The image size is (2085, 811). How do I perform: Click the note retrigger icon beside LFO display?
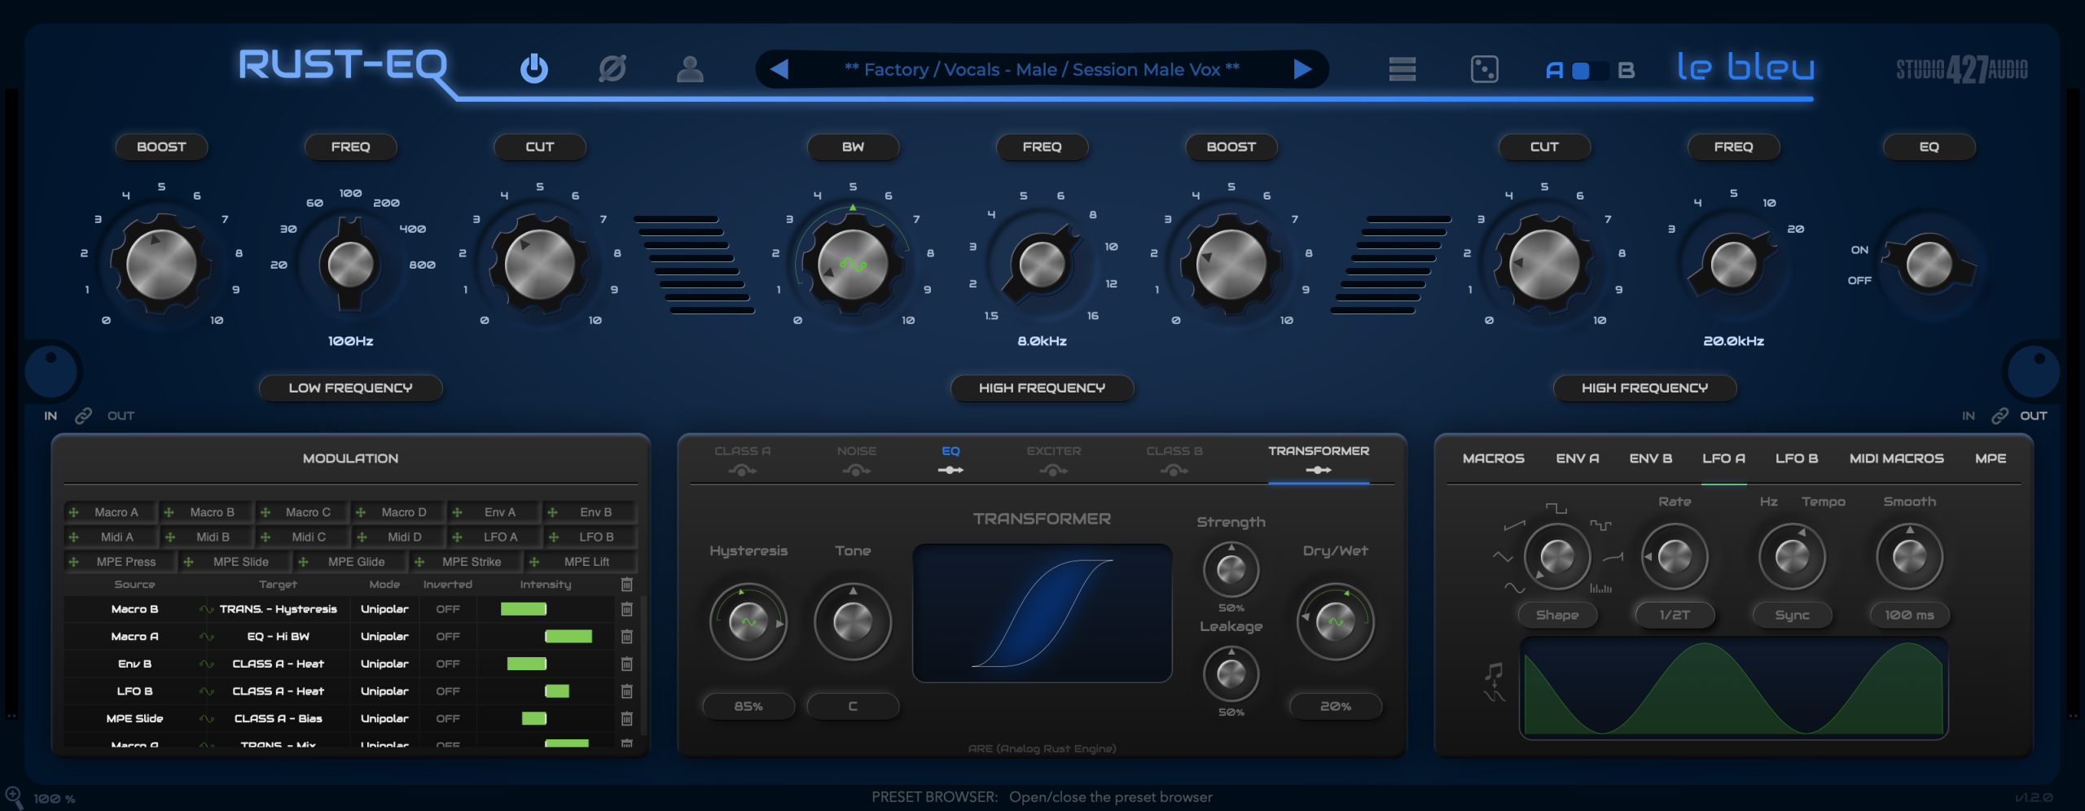1494,682
